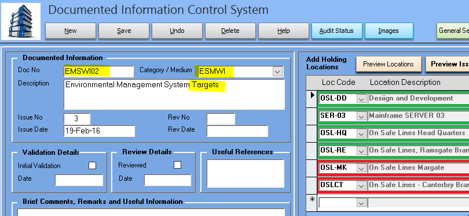Click the Rev No field
469x216 pixels.
(221, 119)
